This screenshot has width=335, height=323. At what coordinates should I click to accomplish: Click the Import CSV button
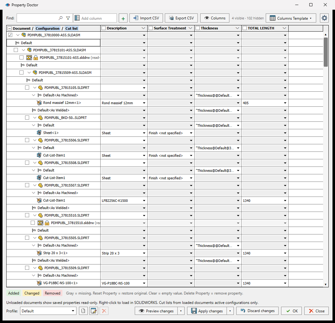[x=146, y=18]
